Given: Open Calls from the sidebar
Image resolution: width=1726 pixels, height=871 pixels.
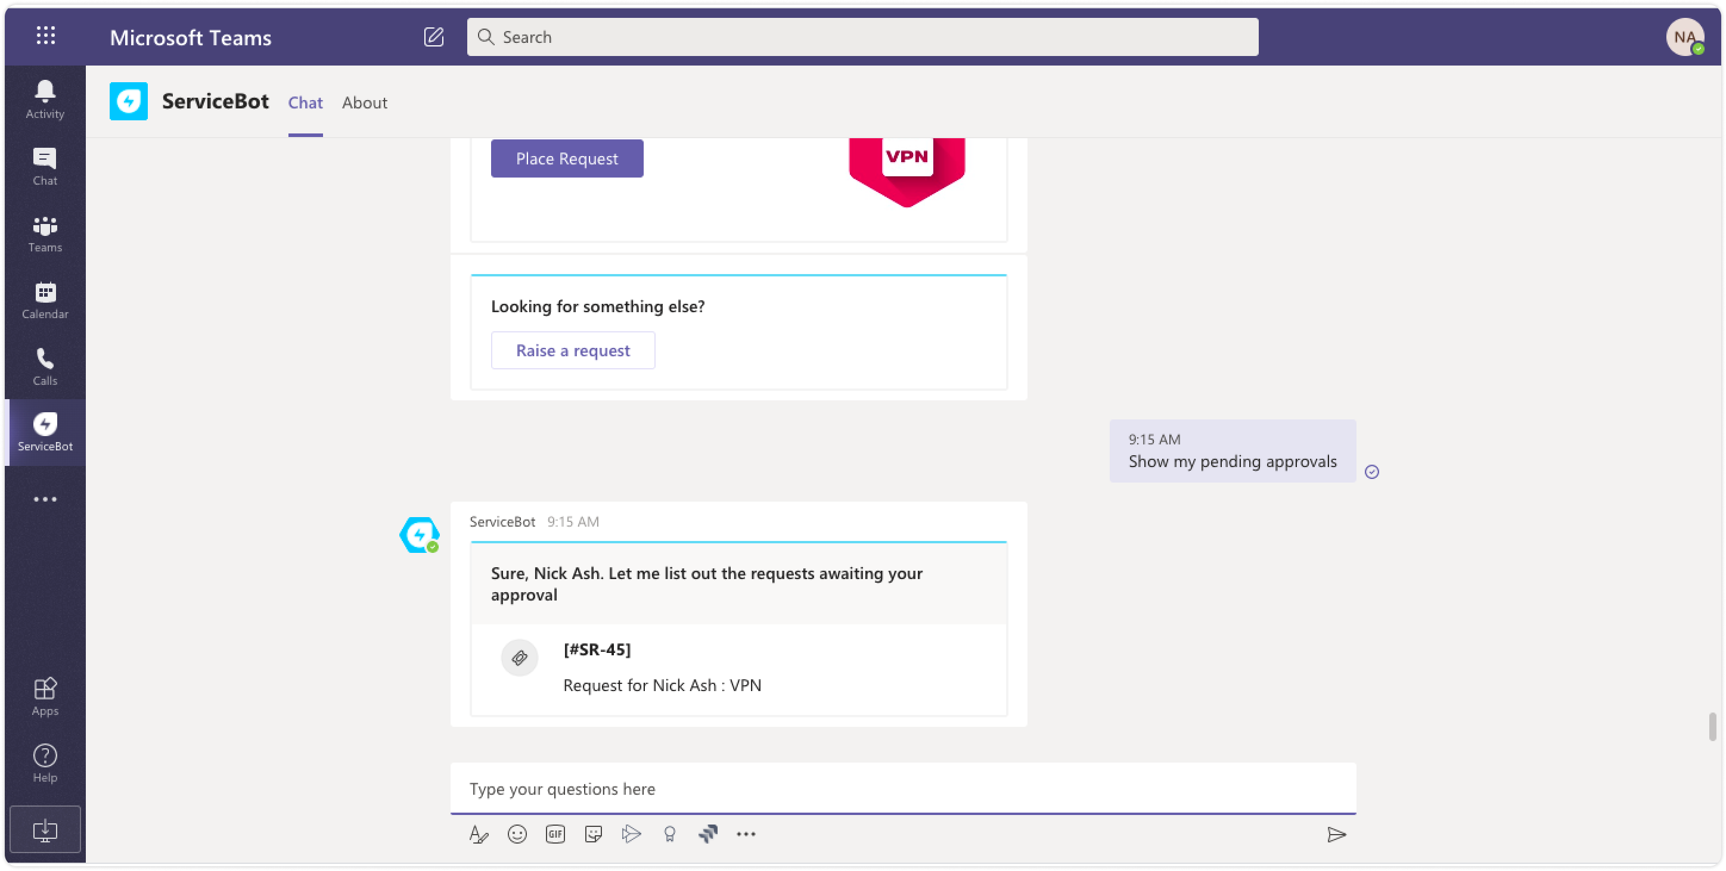Looking at the screenshot, I should click(45, 366).
